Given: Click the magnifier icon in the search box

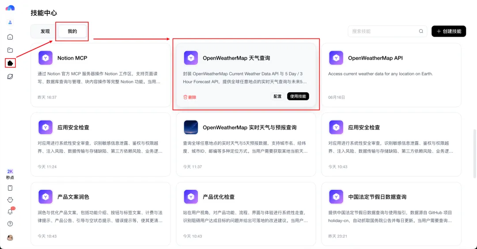Looking at the screenshot, I should [421, 31].
